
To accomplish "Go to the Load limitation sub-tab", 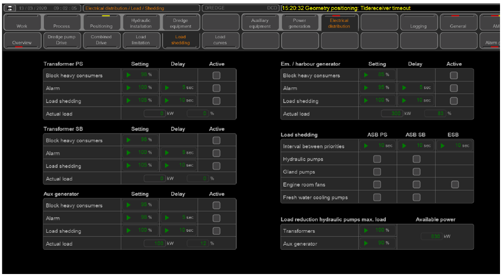I will click(x=141, y=40).
